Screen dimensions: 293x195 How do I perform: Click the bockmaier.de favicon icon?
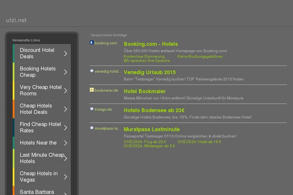click(x=92, y=90)
